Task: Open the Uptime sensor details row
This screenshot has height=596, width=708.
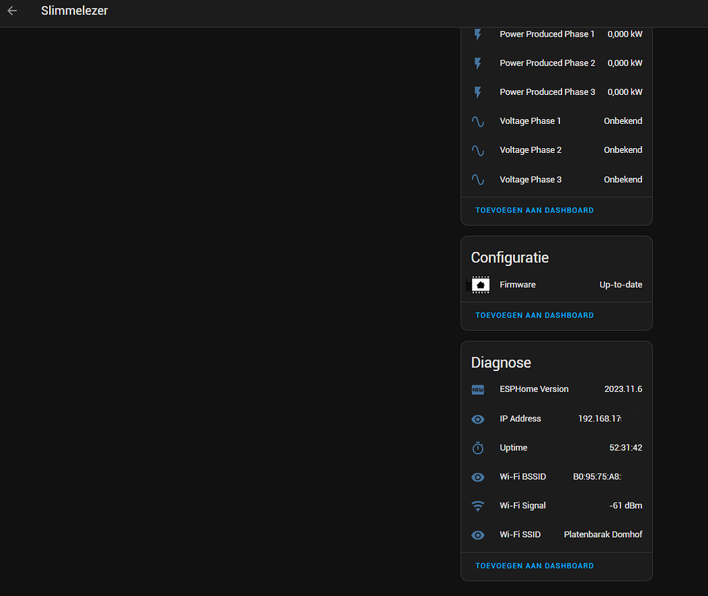Action: point(567,448)
